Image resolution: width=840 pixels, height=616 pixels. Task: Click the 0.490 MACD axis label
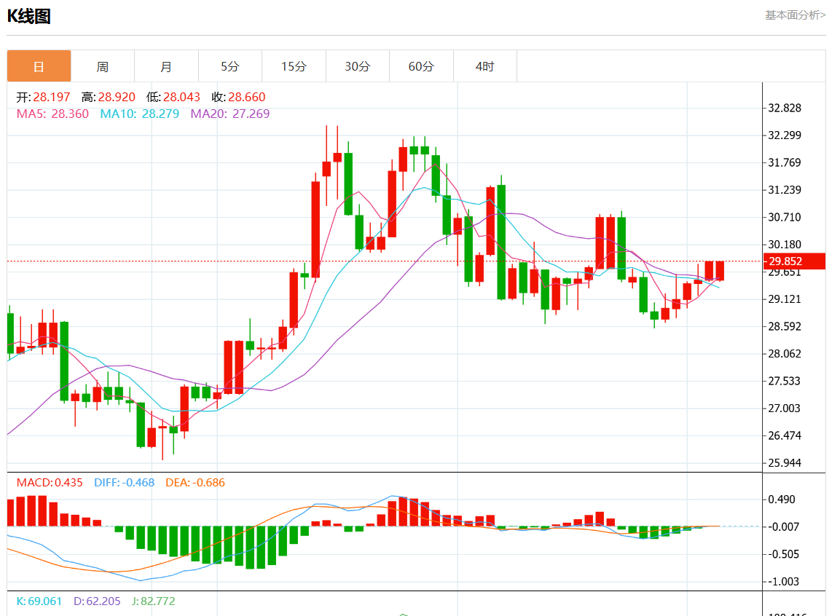point(782,499)
